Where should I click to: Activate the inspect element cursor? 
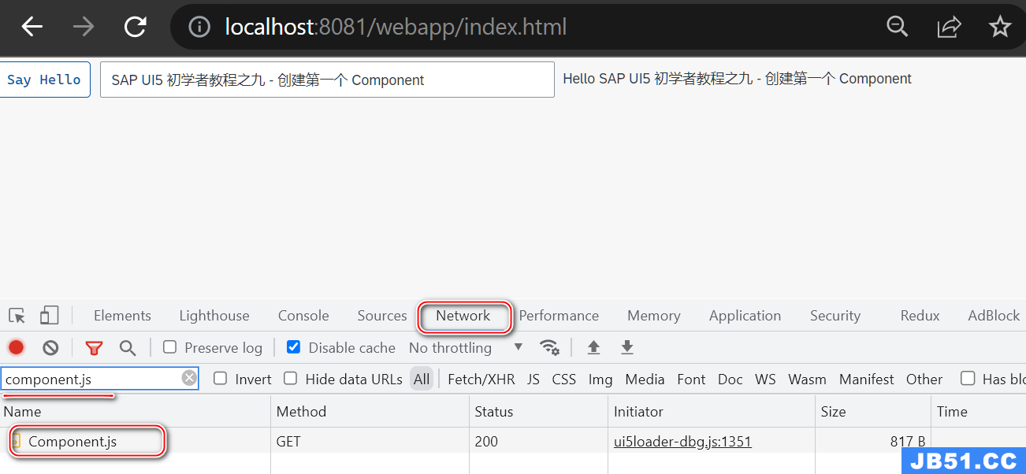[x=17, y=315]
